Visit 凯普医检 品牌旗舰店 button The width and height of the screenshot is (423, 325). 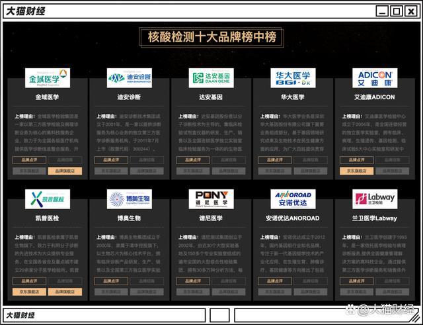pyautogui.click(x=65, y=292)
